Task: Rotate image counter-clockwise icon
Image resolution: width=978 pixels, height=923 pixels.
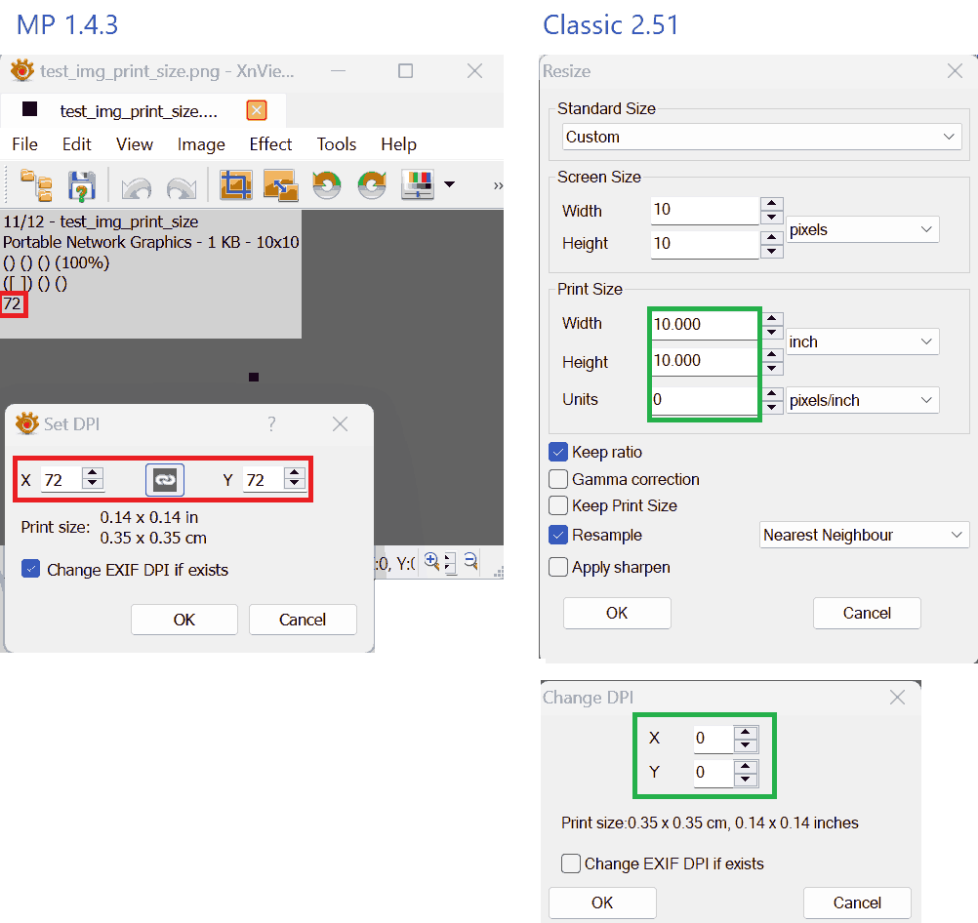Action: 327,185
